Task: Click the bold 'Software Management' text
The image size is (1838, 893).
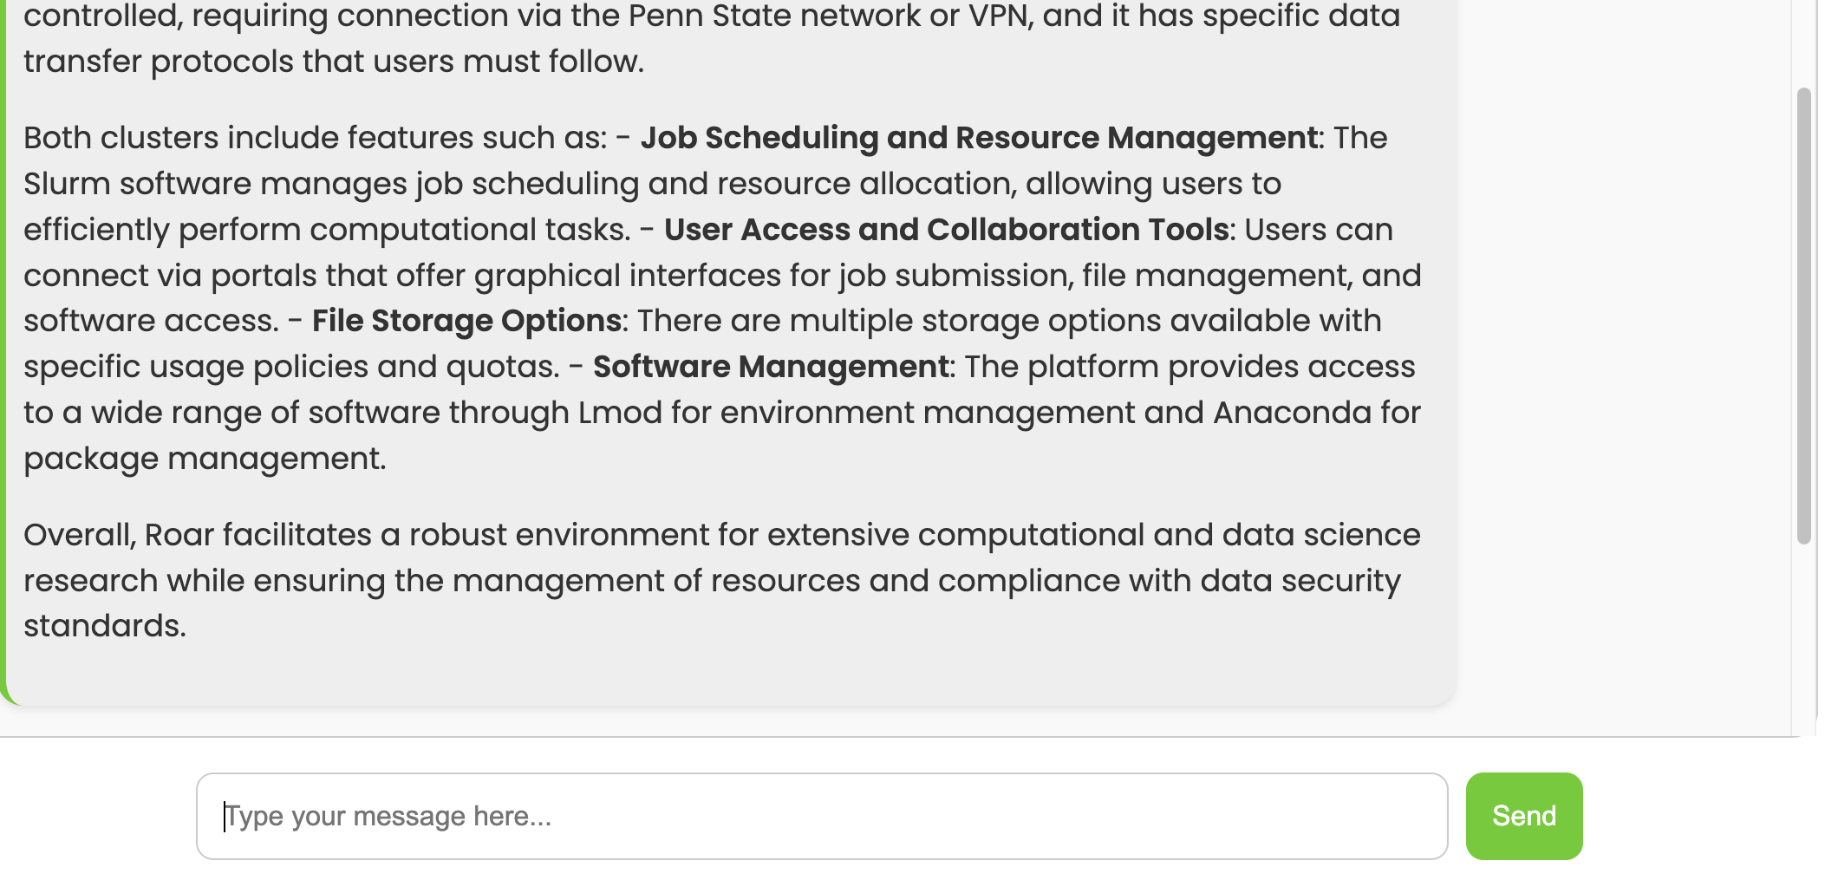Action: tap(771, 367)
